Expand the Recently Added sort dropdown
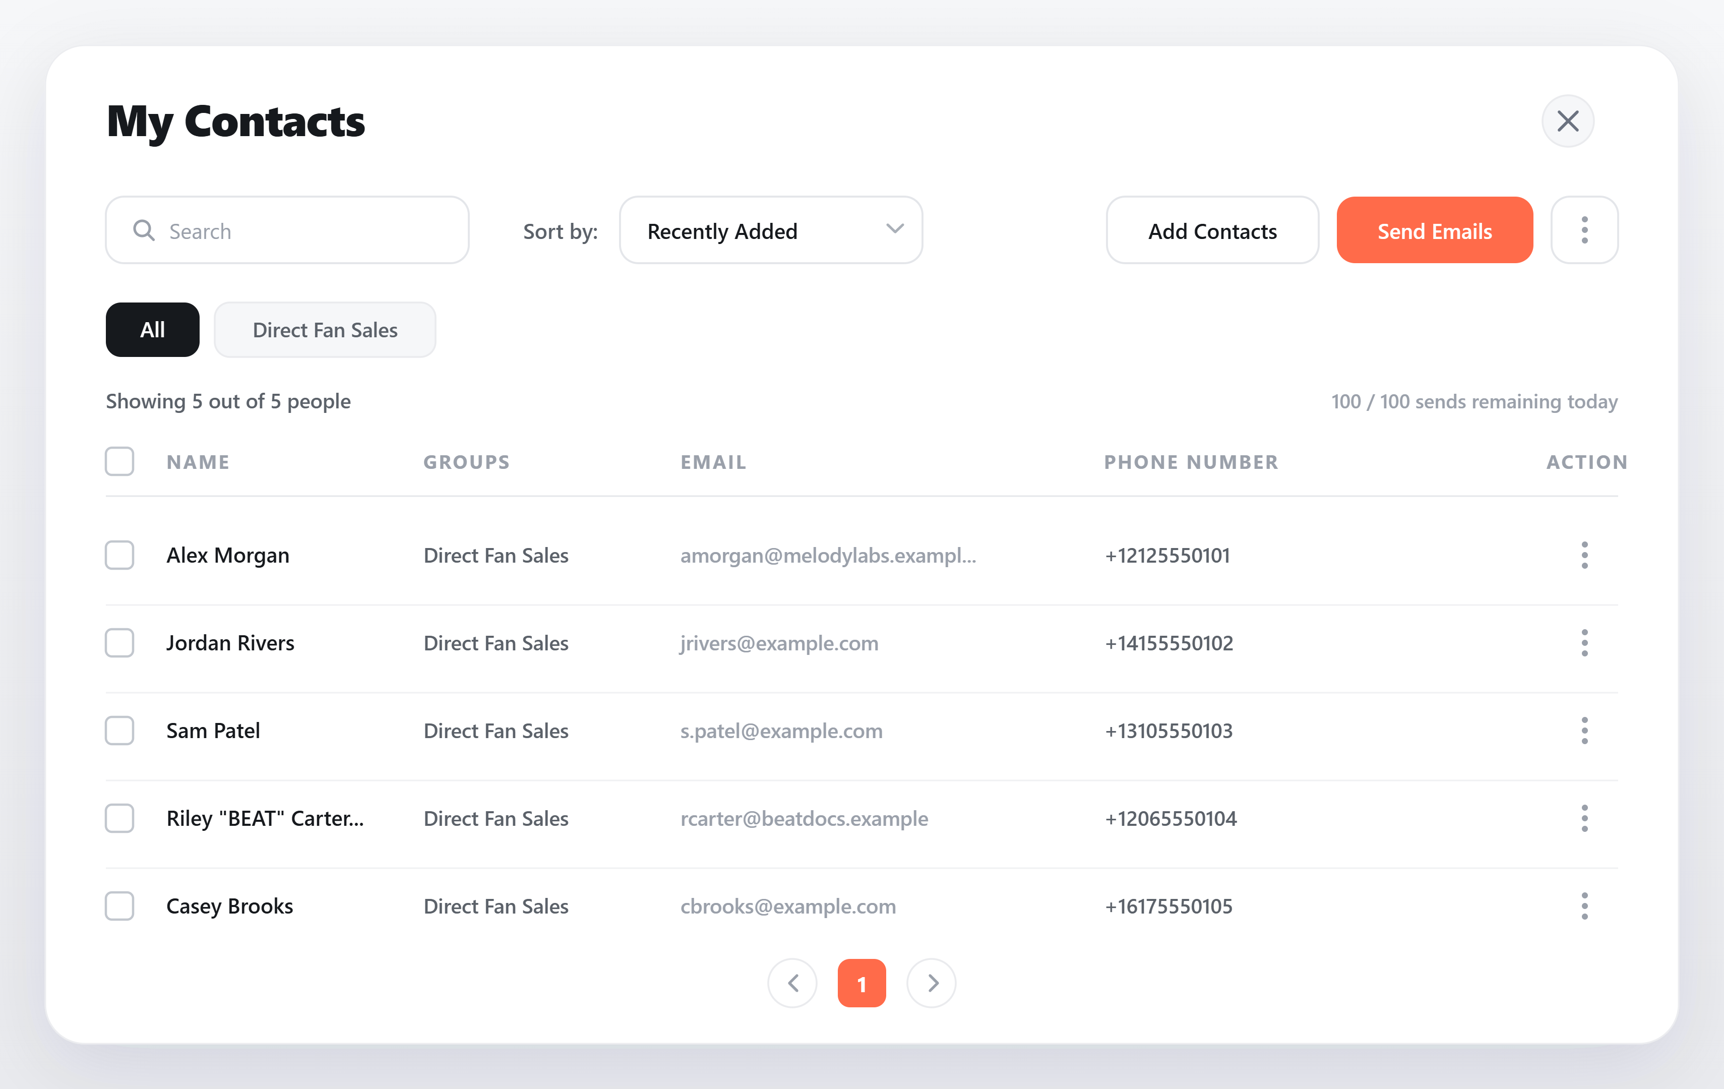This screenshot has width=1724, height=1089. (x=771, y=230)
